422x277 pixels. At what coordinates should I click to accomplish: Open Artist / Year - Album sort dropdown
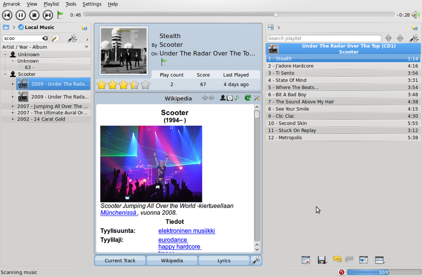[x=86, y=47]
